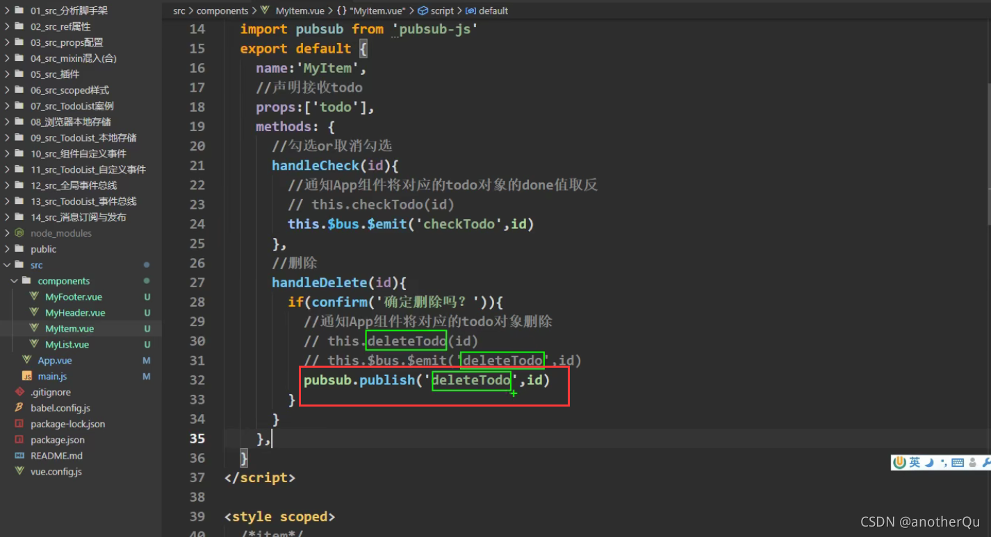This screenshot has width=991, height=537.
Task: Click the Vue icon of vue.config.js
Action: pos(19,472)
